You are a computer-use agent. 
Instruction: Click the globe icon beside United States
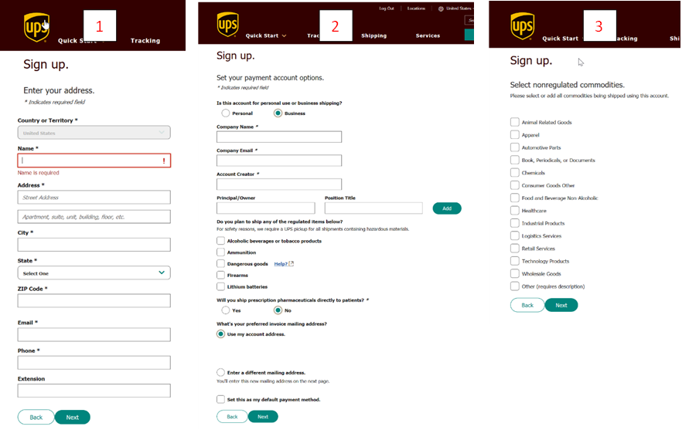[441, 8]
